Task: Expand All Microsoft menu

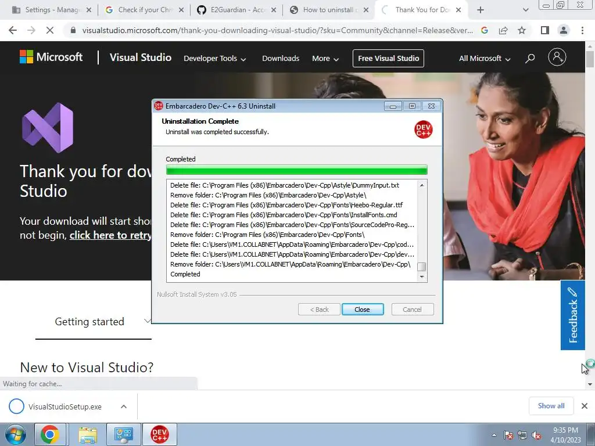Action: 485,59
